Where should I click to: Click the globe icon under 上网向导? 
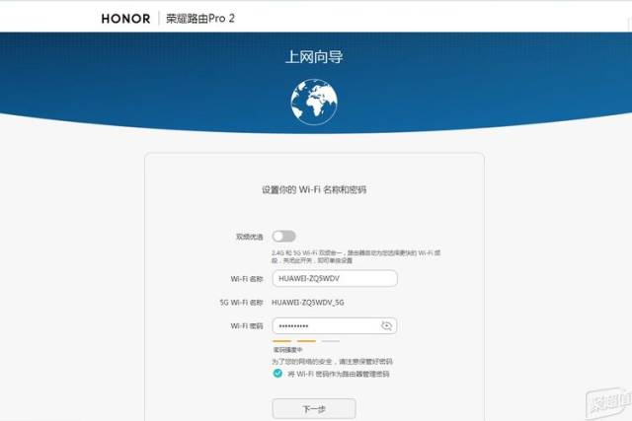pyautogui.click(x=314, y=102)
